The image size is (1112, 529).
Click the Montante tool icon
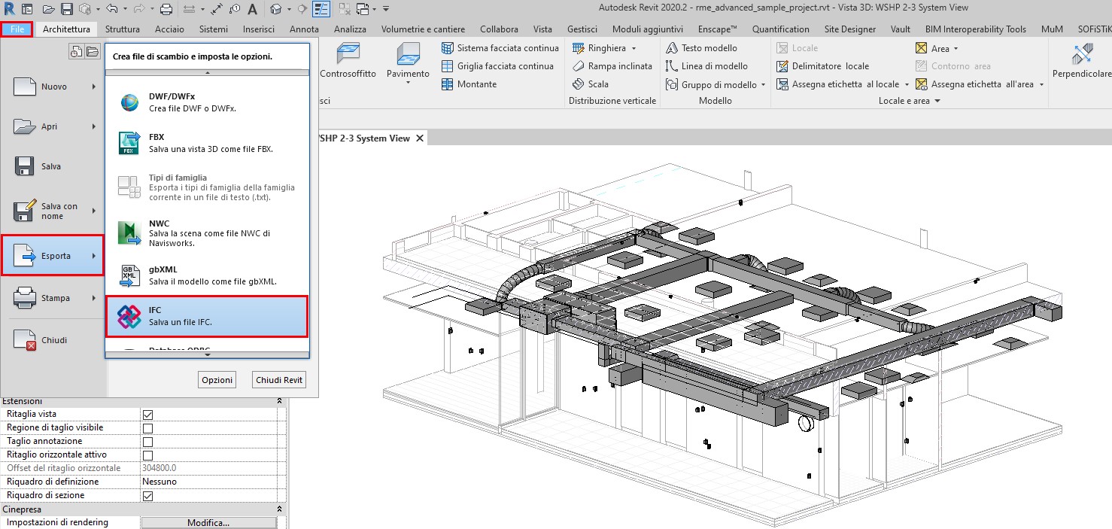pos(446,84)
